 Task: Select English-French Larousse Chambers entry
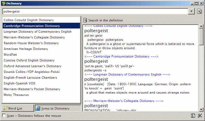tap(30, 78)
